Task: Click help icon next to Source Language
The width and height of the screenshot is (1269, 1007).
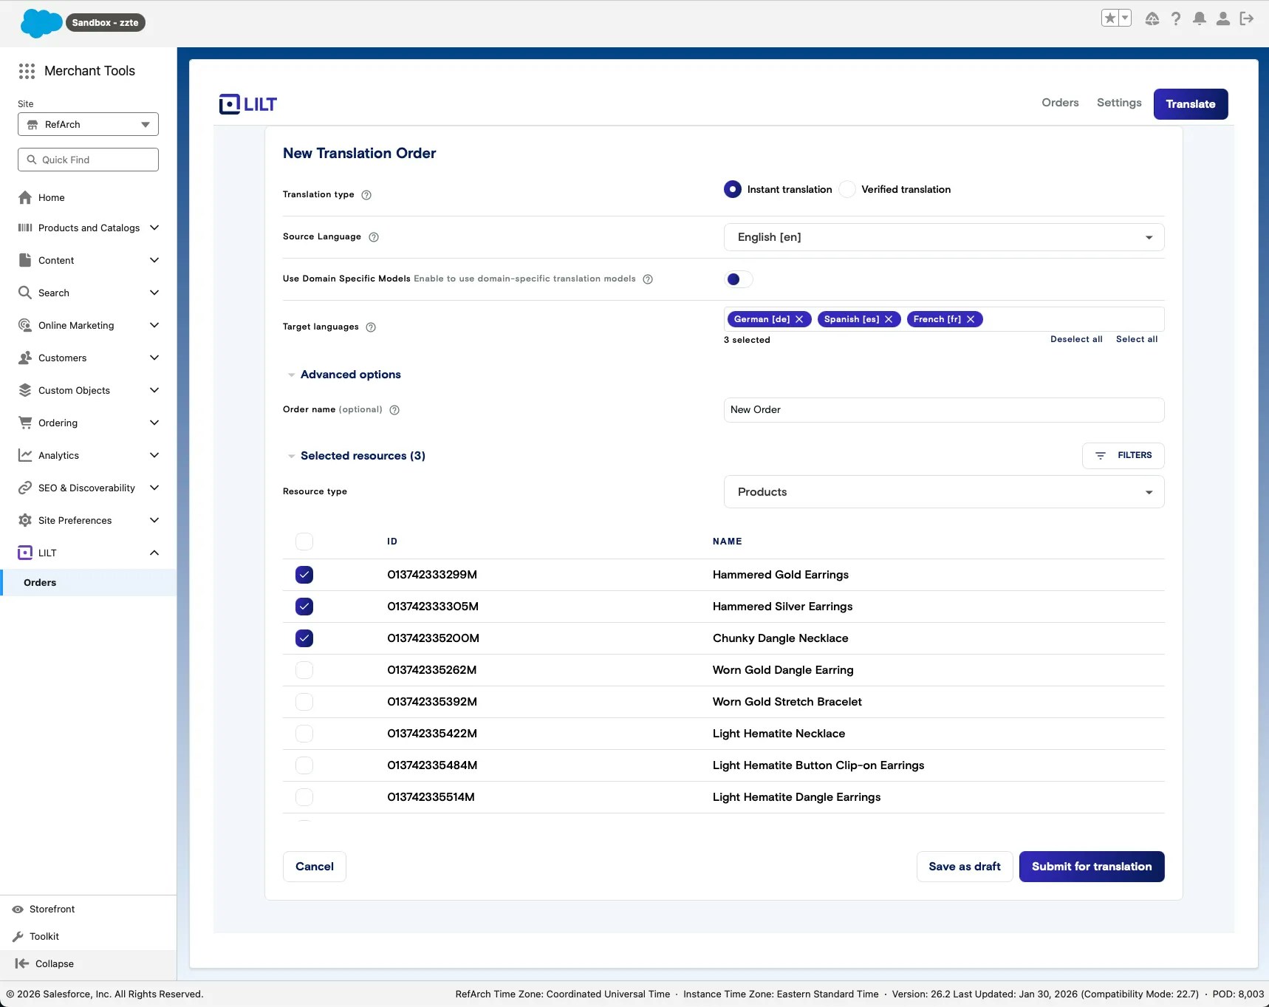Action: (374, 237)
